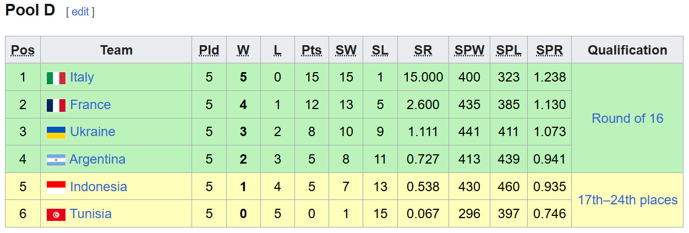
Task: Click the Indonesia flag icon
Action: click(x=56, y=187)
